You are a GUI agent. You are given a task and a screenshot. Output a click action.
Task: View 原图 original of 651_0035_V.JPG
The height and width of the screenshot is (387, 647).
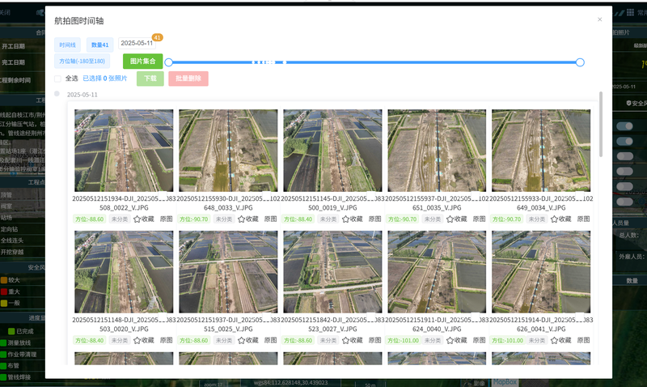pos(480,219)
